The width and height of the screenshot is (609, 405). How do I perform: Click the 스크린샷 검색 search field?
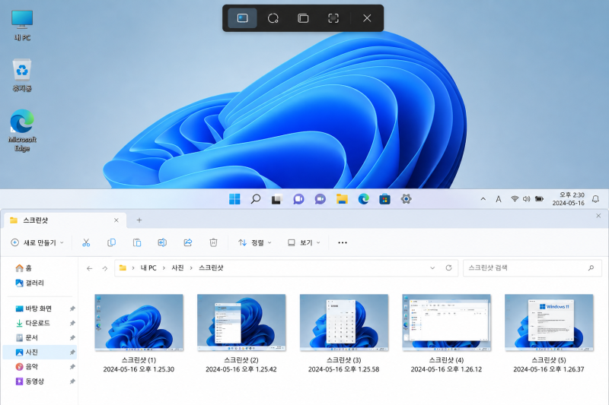point(532,267)
